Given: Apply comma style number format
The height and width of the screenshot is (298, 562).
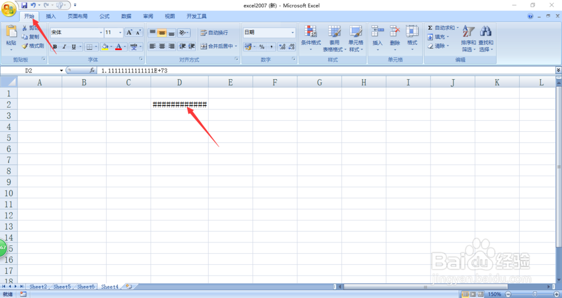Looking at the screenshot, I should click(271, 47).
